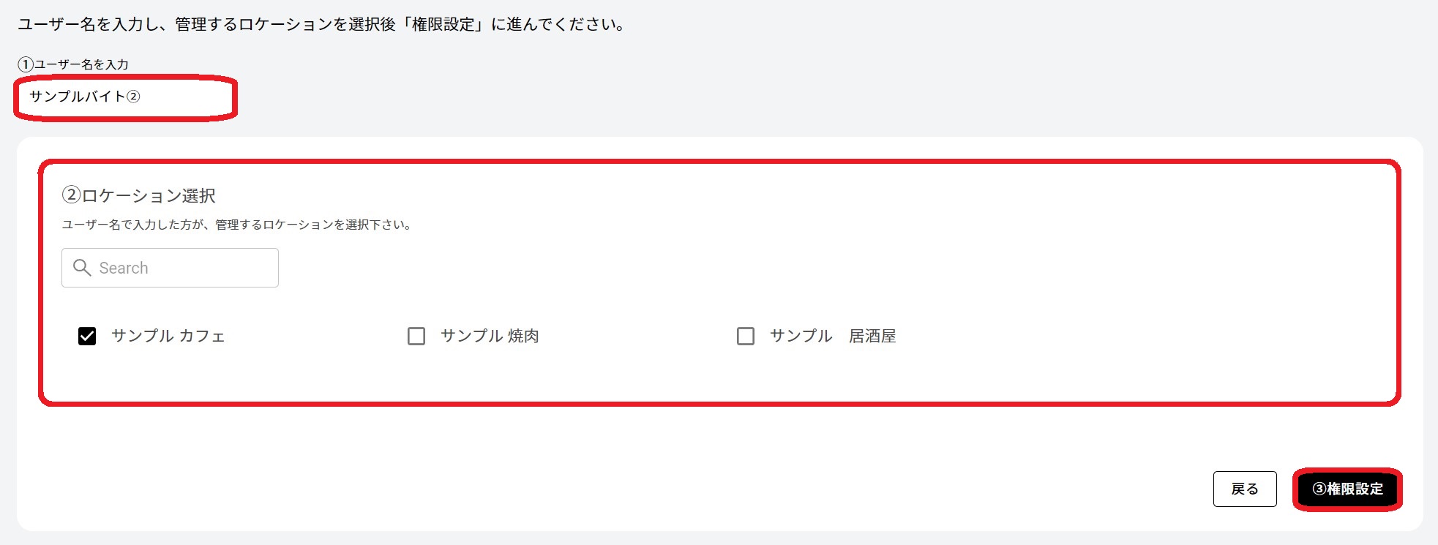Screen dimensions: 1438x545
Task: Check the サンプル 焼肉 checkbox
Action: pos(416,336)
